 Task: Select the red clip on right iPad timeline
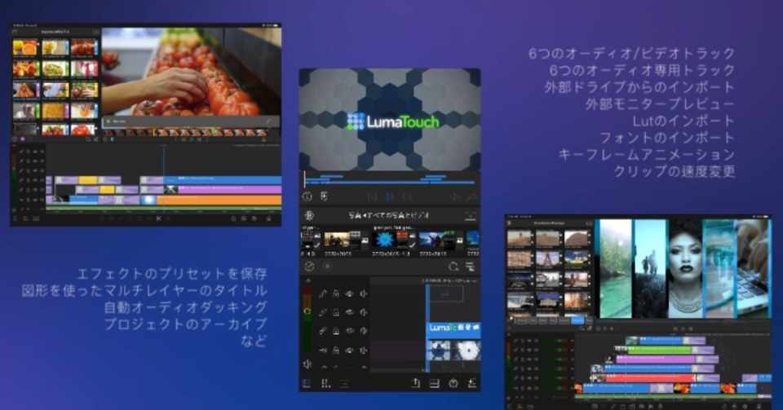[x=650, y=378]
